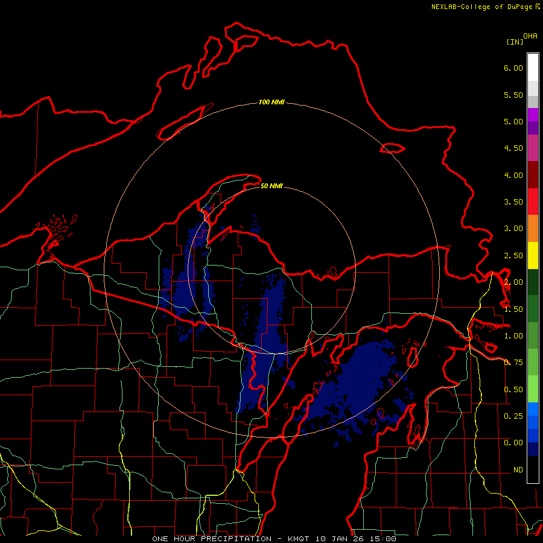This screenshot has height=543, width=543.
Task: Click the OHA product label above legend
Action: coord(530,36)
